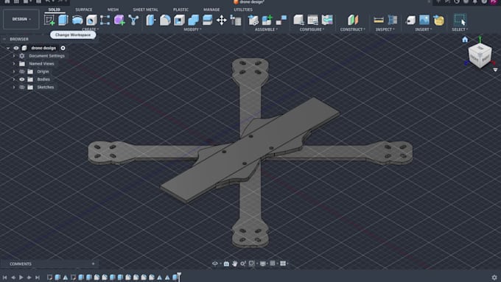Open the DESIGN workspace dropdown
The height and width of the screenshot is (282, 501).
[x=21, y=19]
